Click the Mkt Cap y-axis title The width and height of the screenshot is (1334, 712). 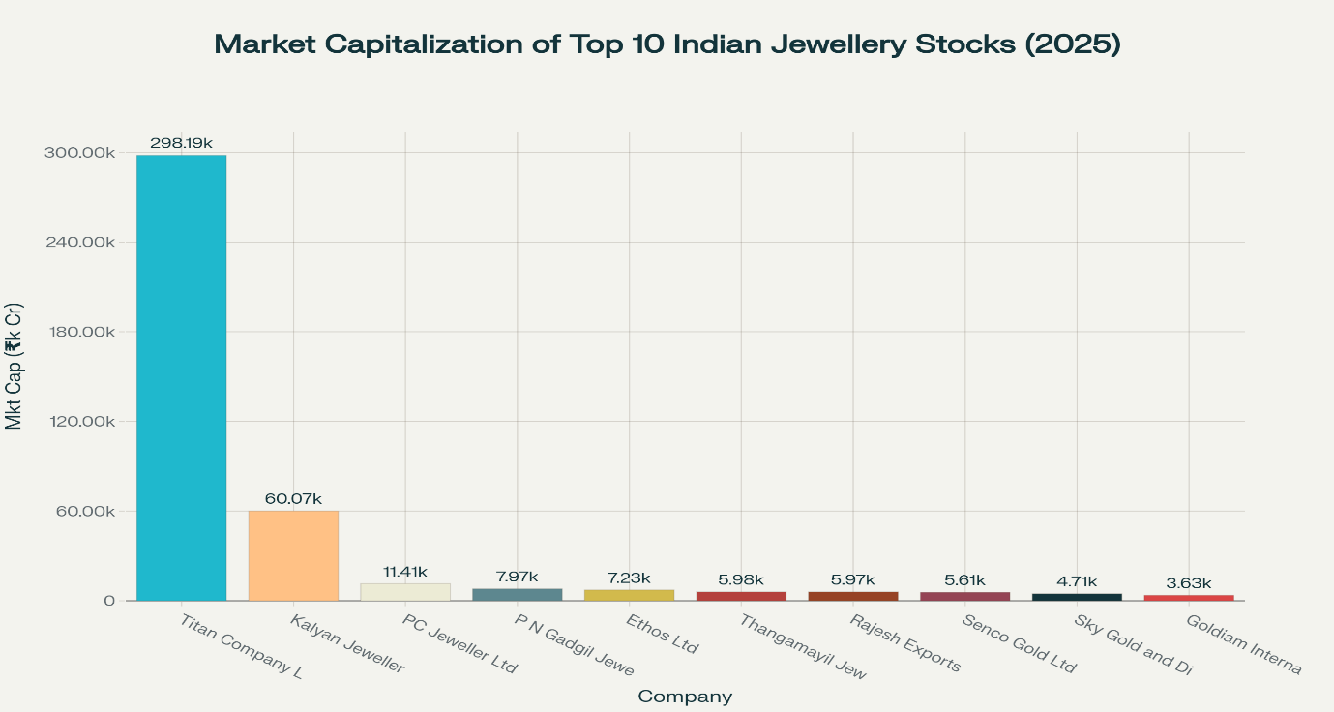(14, 366)
